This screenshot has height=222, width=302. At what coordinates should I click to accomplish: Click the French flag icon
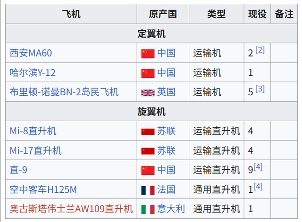[148, 190]
